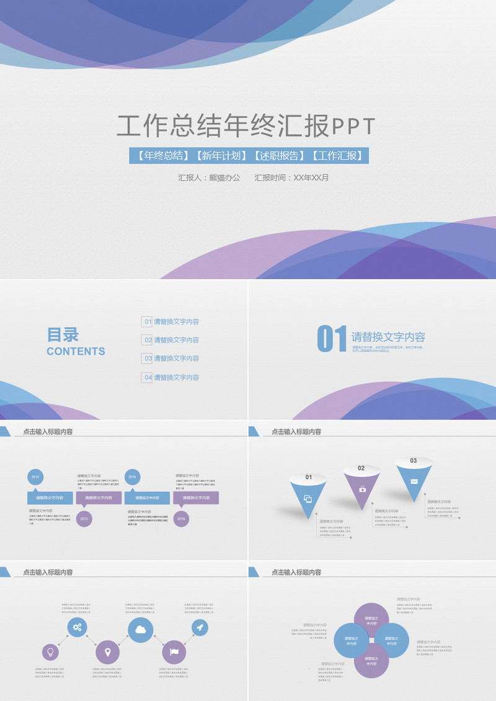Click the 目录 heading

[63, 334]
